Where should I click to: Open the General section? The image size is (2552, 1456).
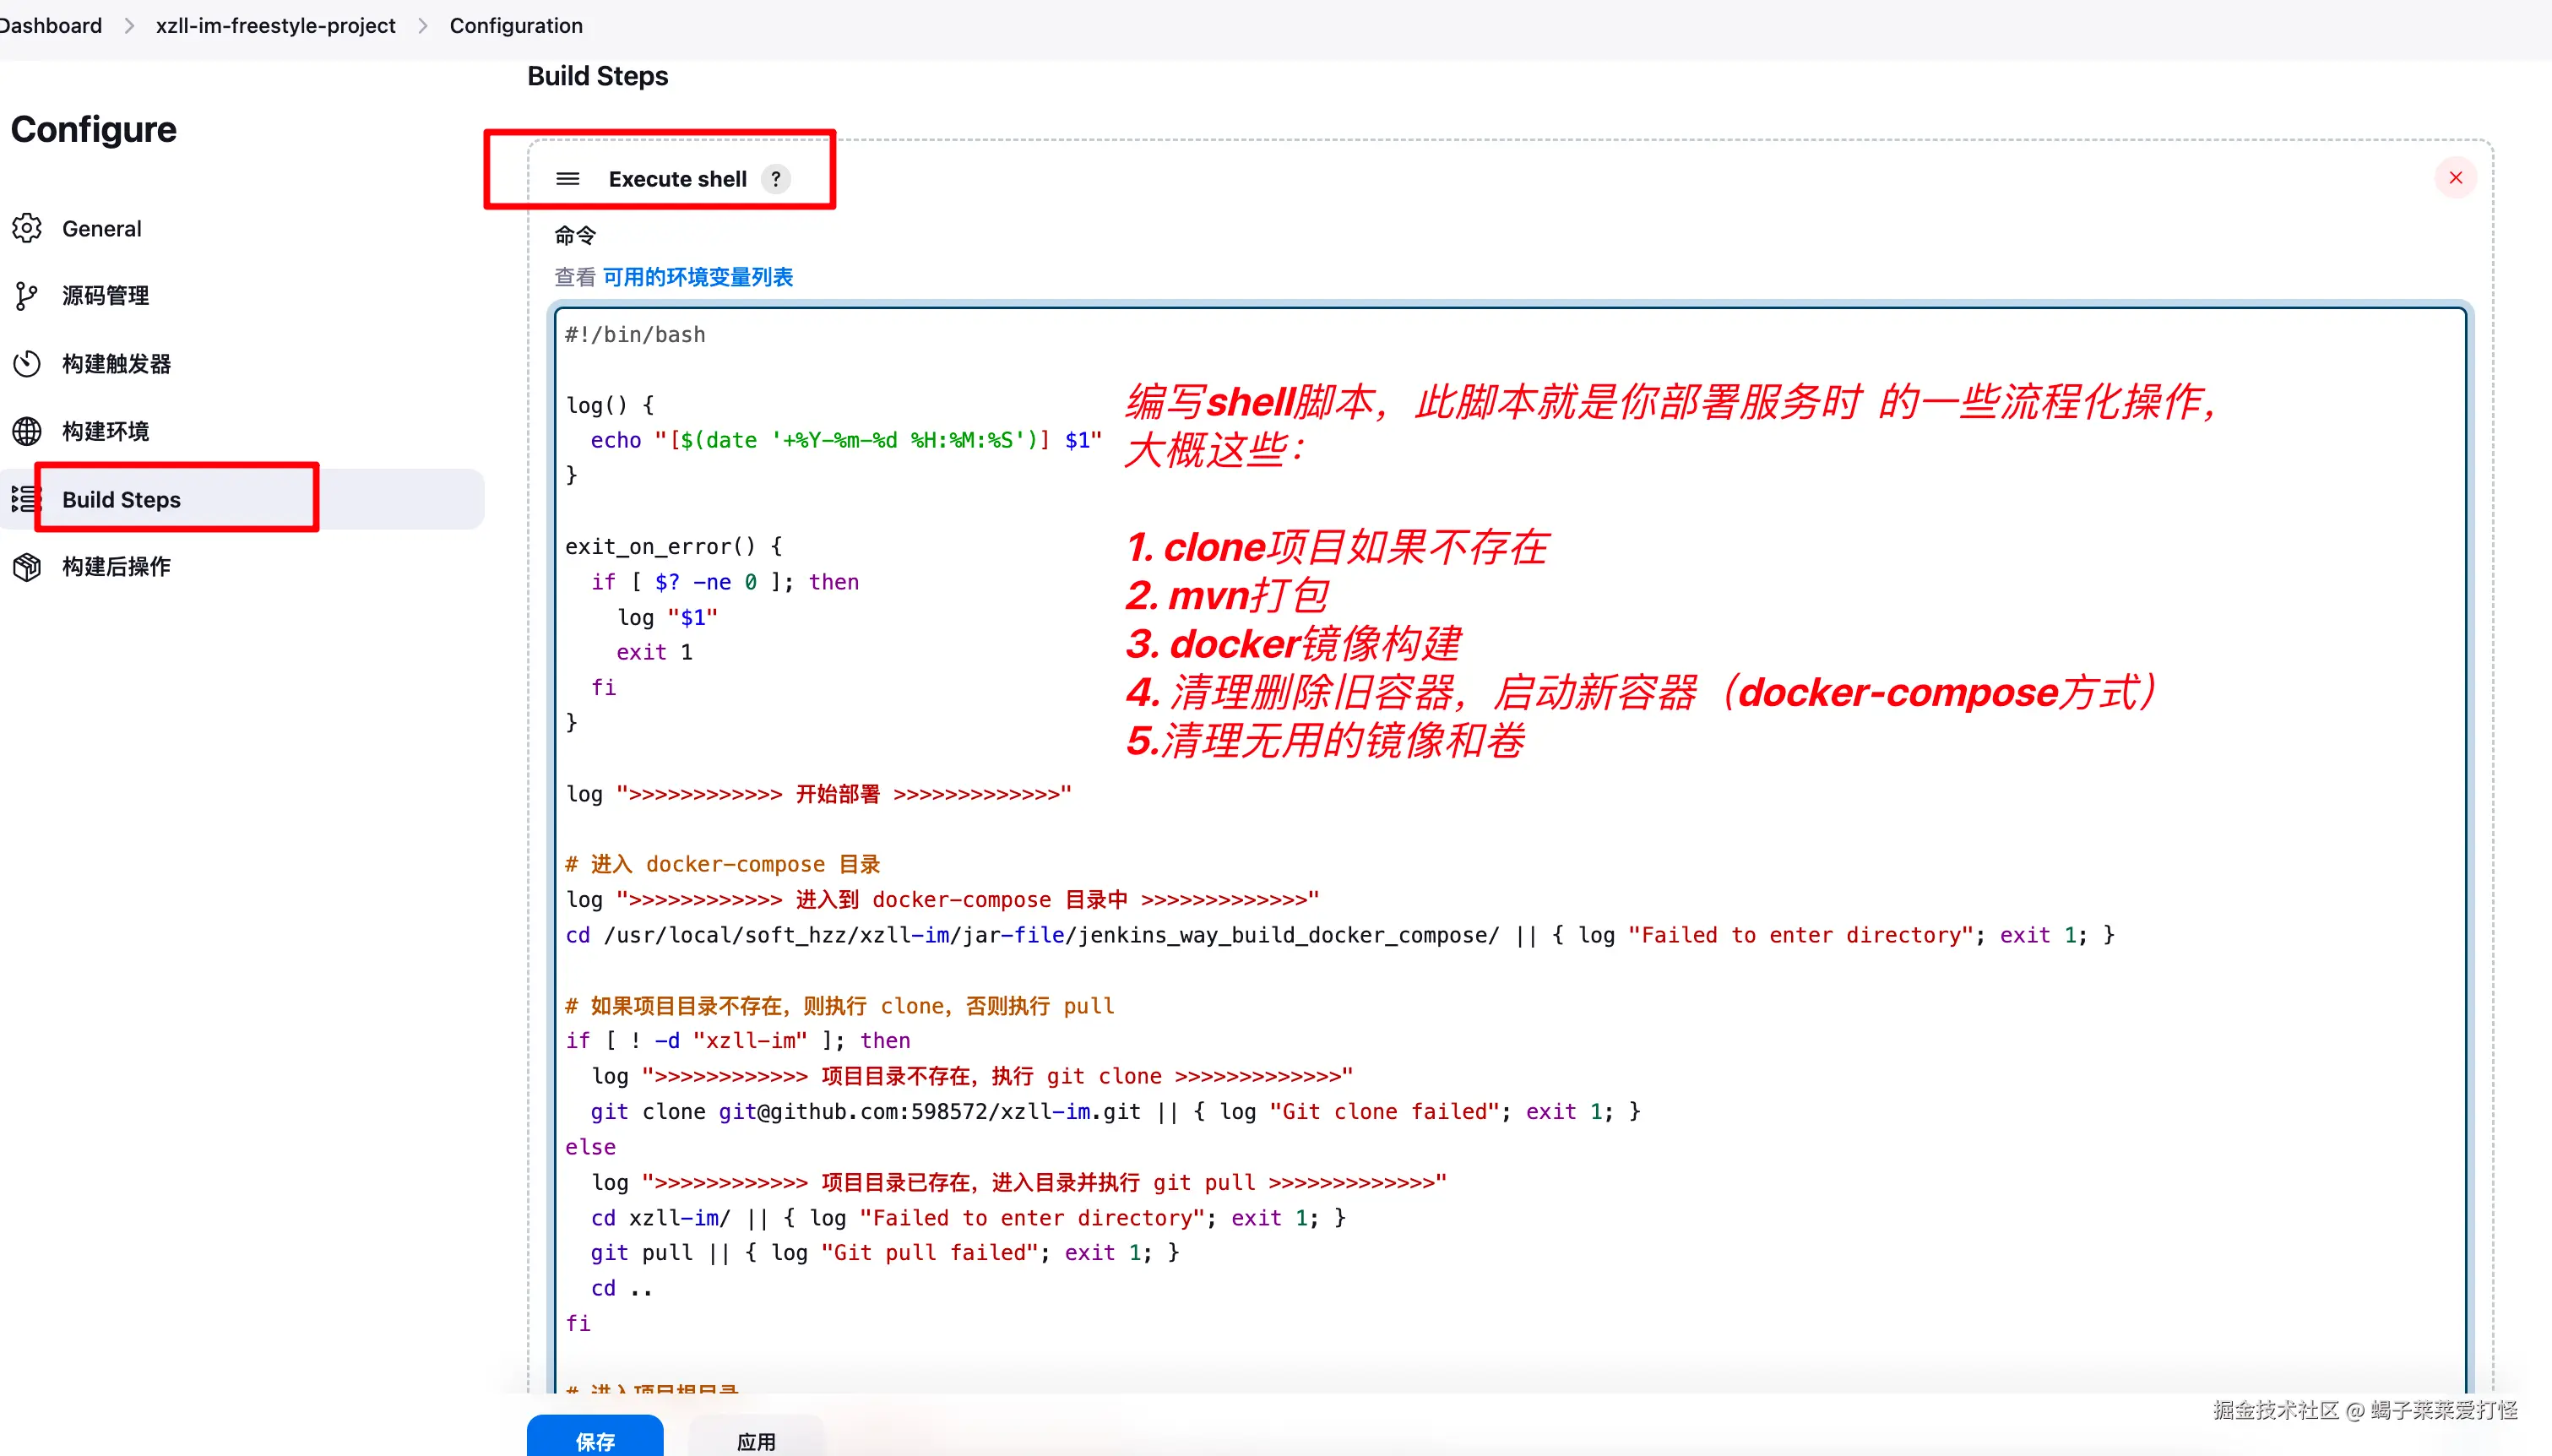click(x=101, y=229)
